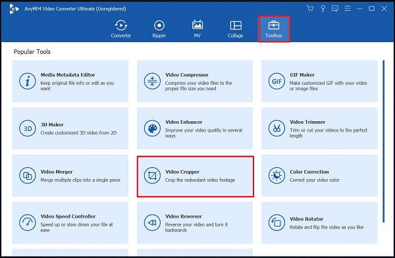Screen dimensions: 395x258
Task: Open Video Enhancer tool title
Action: click(184, 122)
